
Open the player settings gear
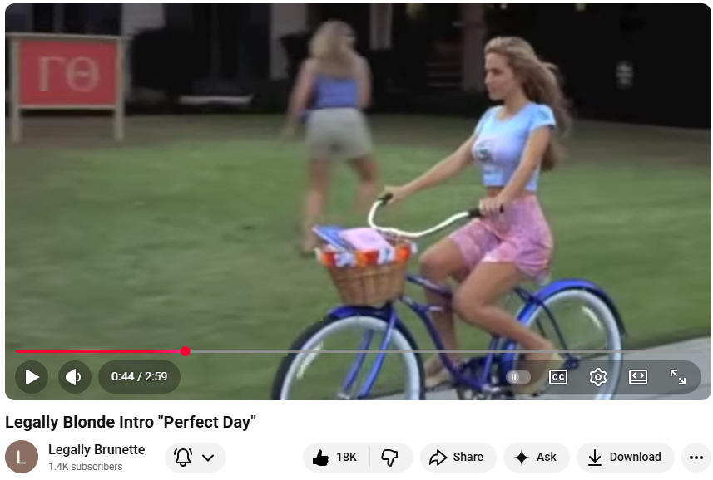(x=598, y=377)
